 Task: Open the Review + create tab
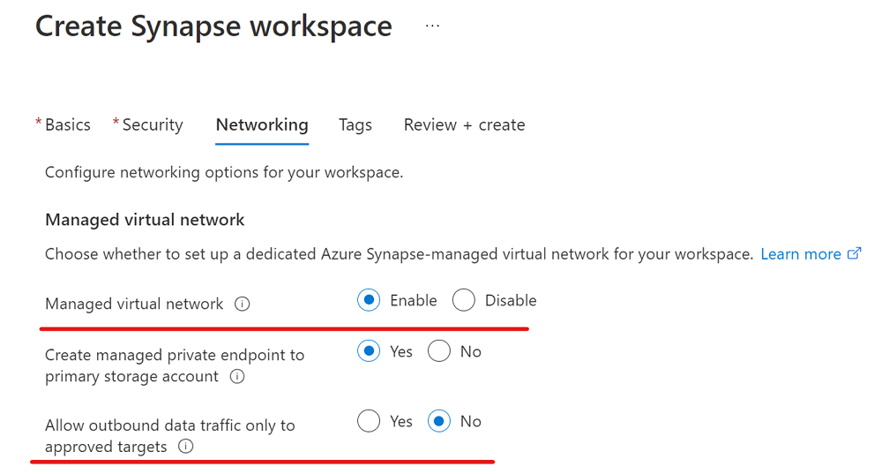coord(464,125)
